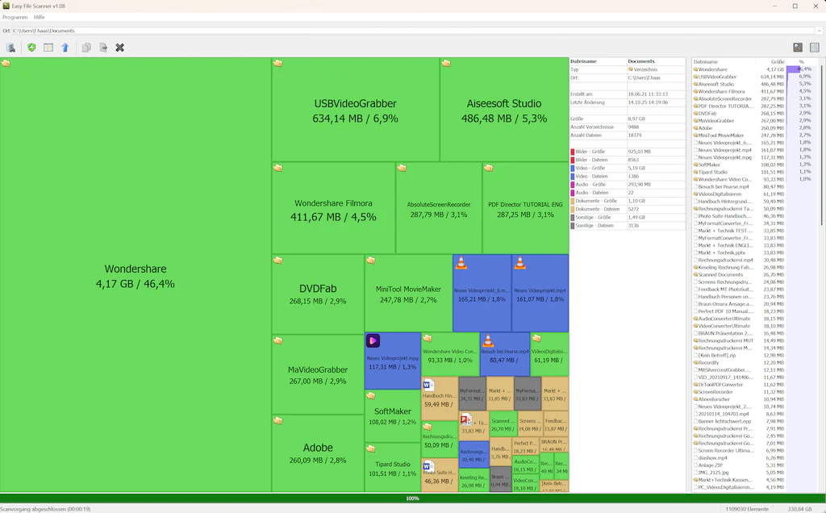This screenshot has width=826, height=513.
Task: Click into the Ort path field
Action: click(x=412, y=31)
